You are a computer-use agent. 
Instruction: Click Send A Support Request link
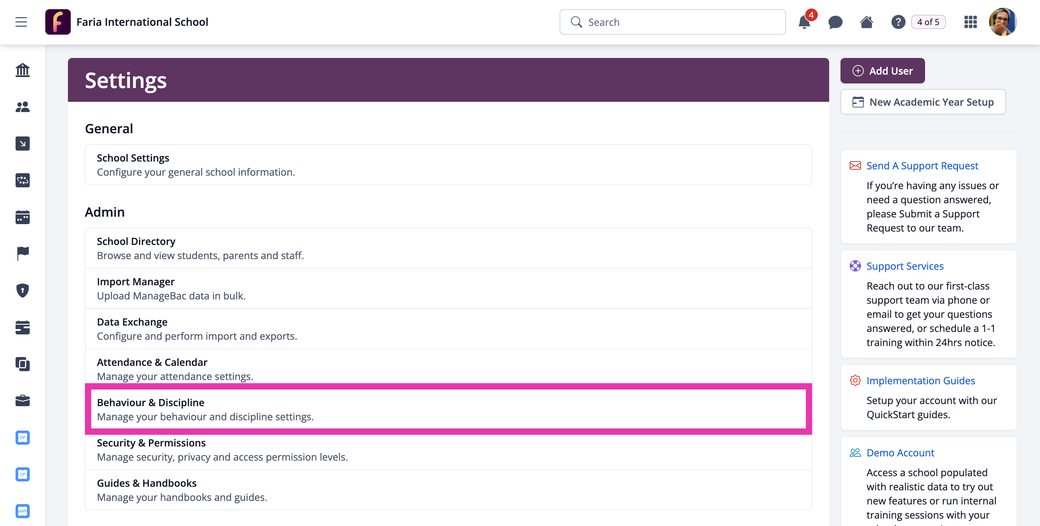click(x=922, y=166)
